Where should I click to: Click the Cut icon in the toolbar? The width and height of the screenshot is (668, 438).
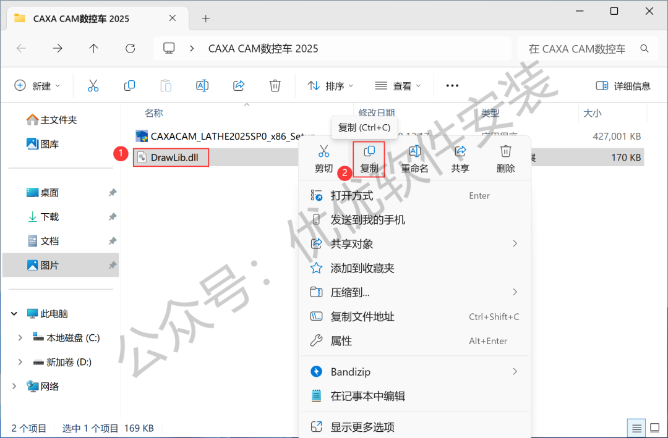93,85
